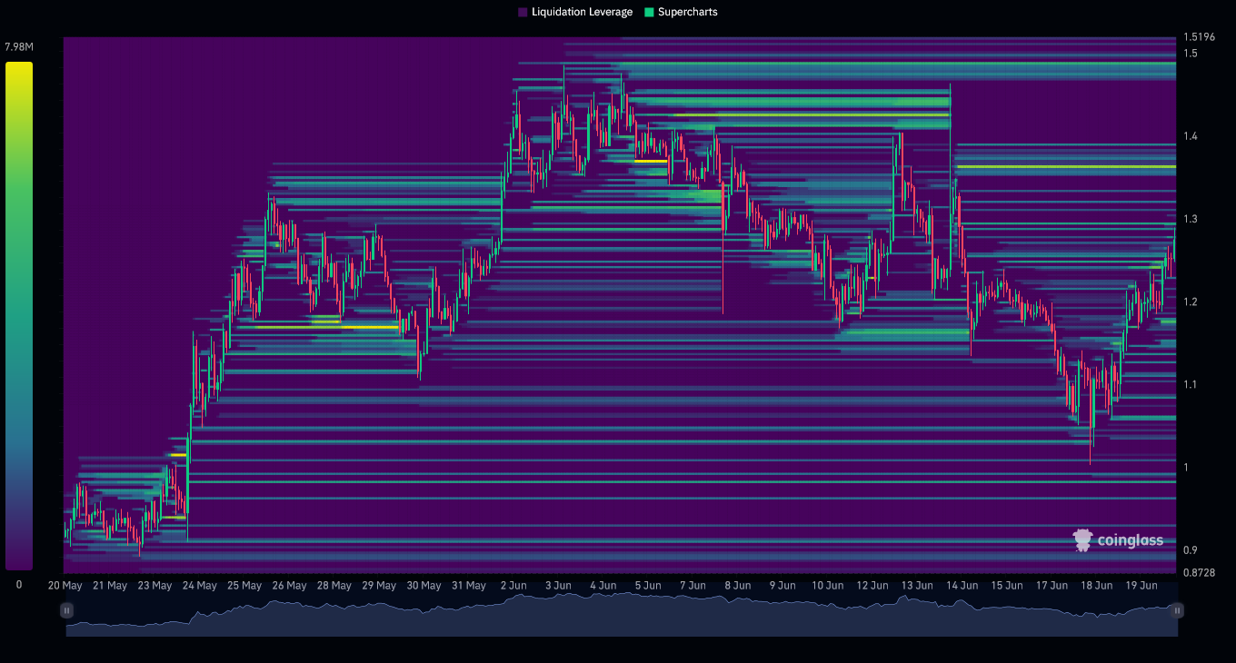Viewport: 1236px width, 663px height.
Task: Click the 13 Jun date label
Action: coord(916,586)
